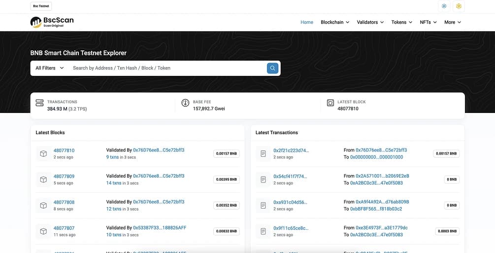Click block cube icon beside 48077809
Viewport: 495px width, 253px height.
(43, 180)
